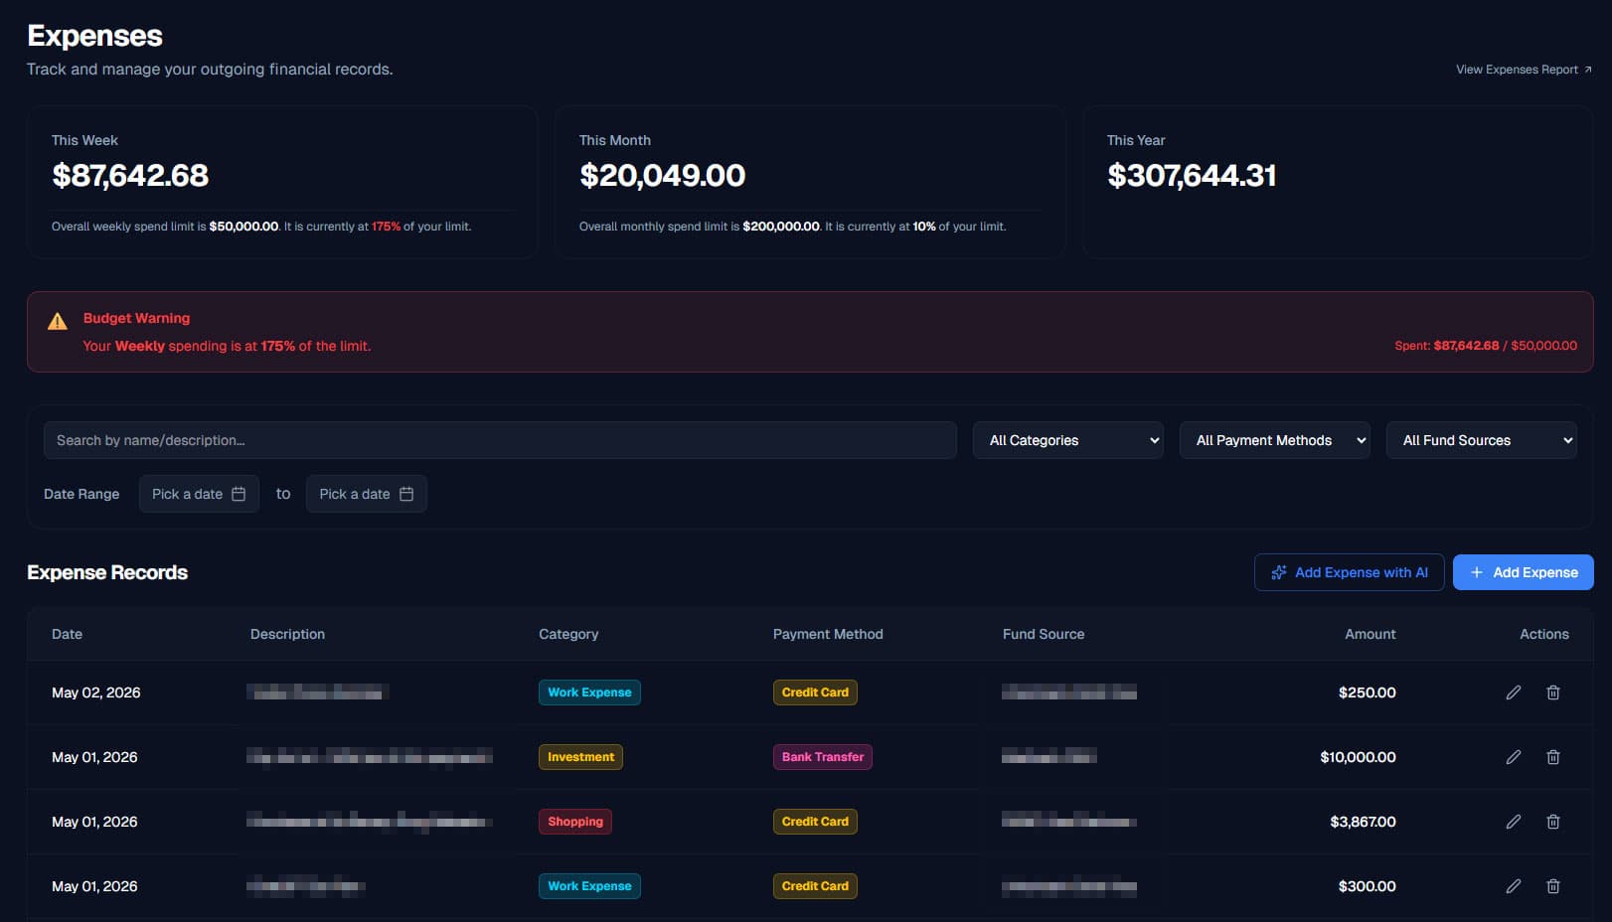This screenshot has height=922, width=1612.
Task: Edit the $300.00 Work Expense record
Action: coord(1513,886)
